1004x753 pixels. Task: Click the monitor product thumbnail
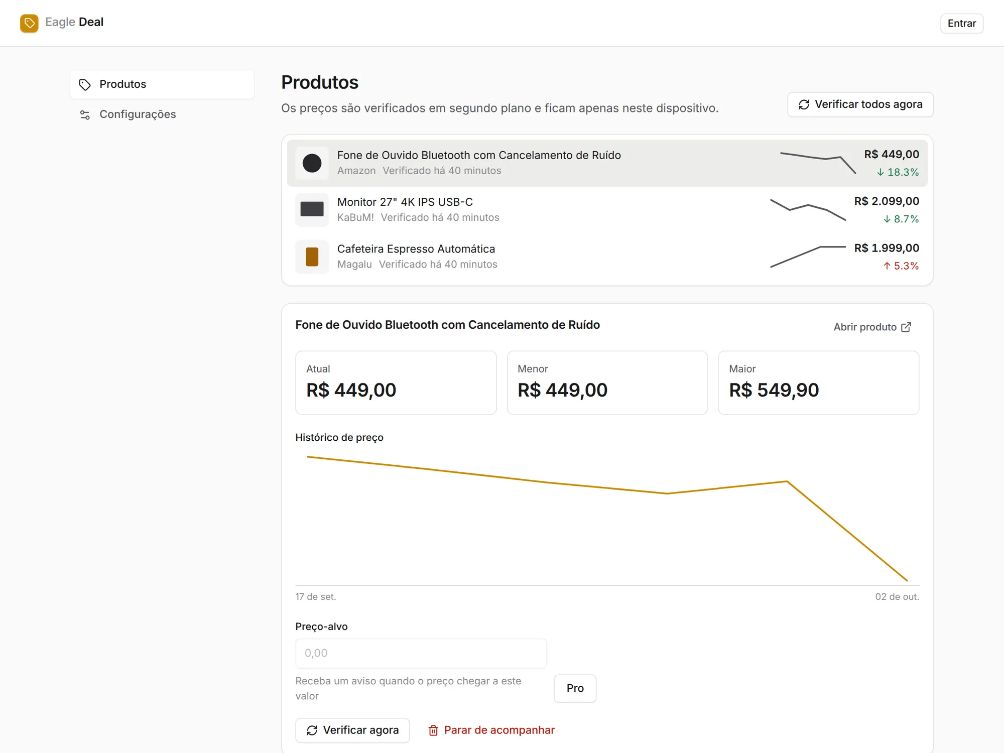312,210
